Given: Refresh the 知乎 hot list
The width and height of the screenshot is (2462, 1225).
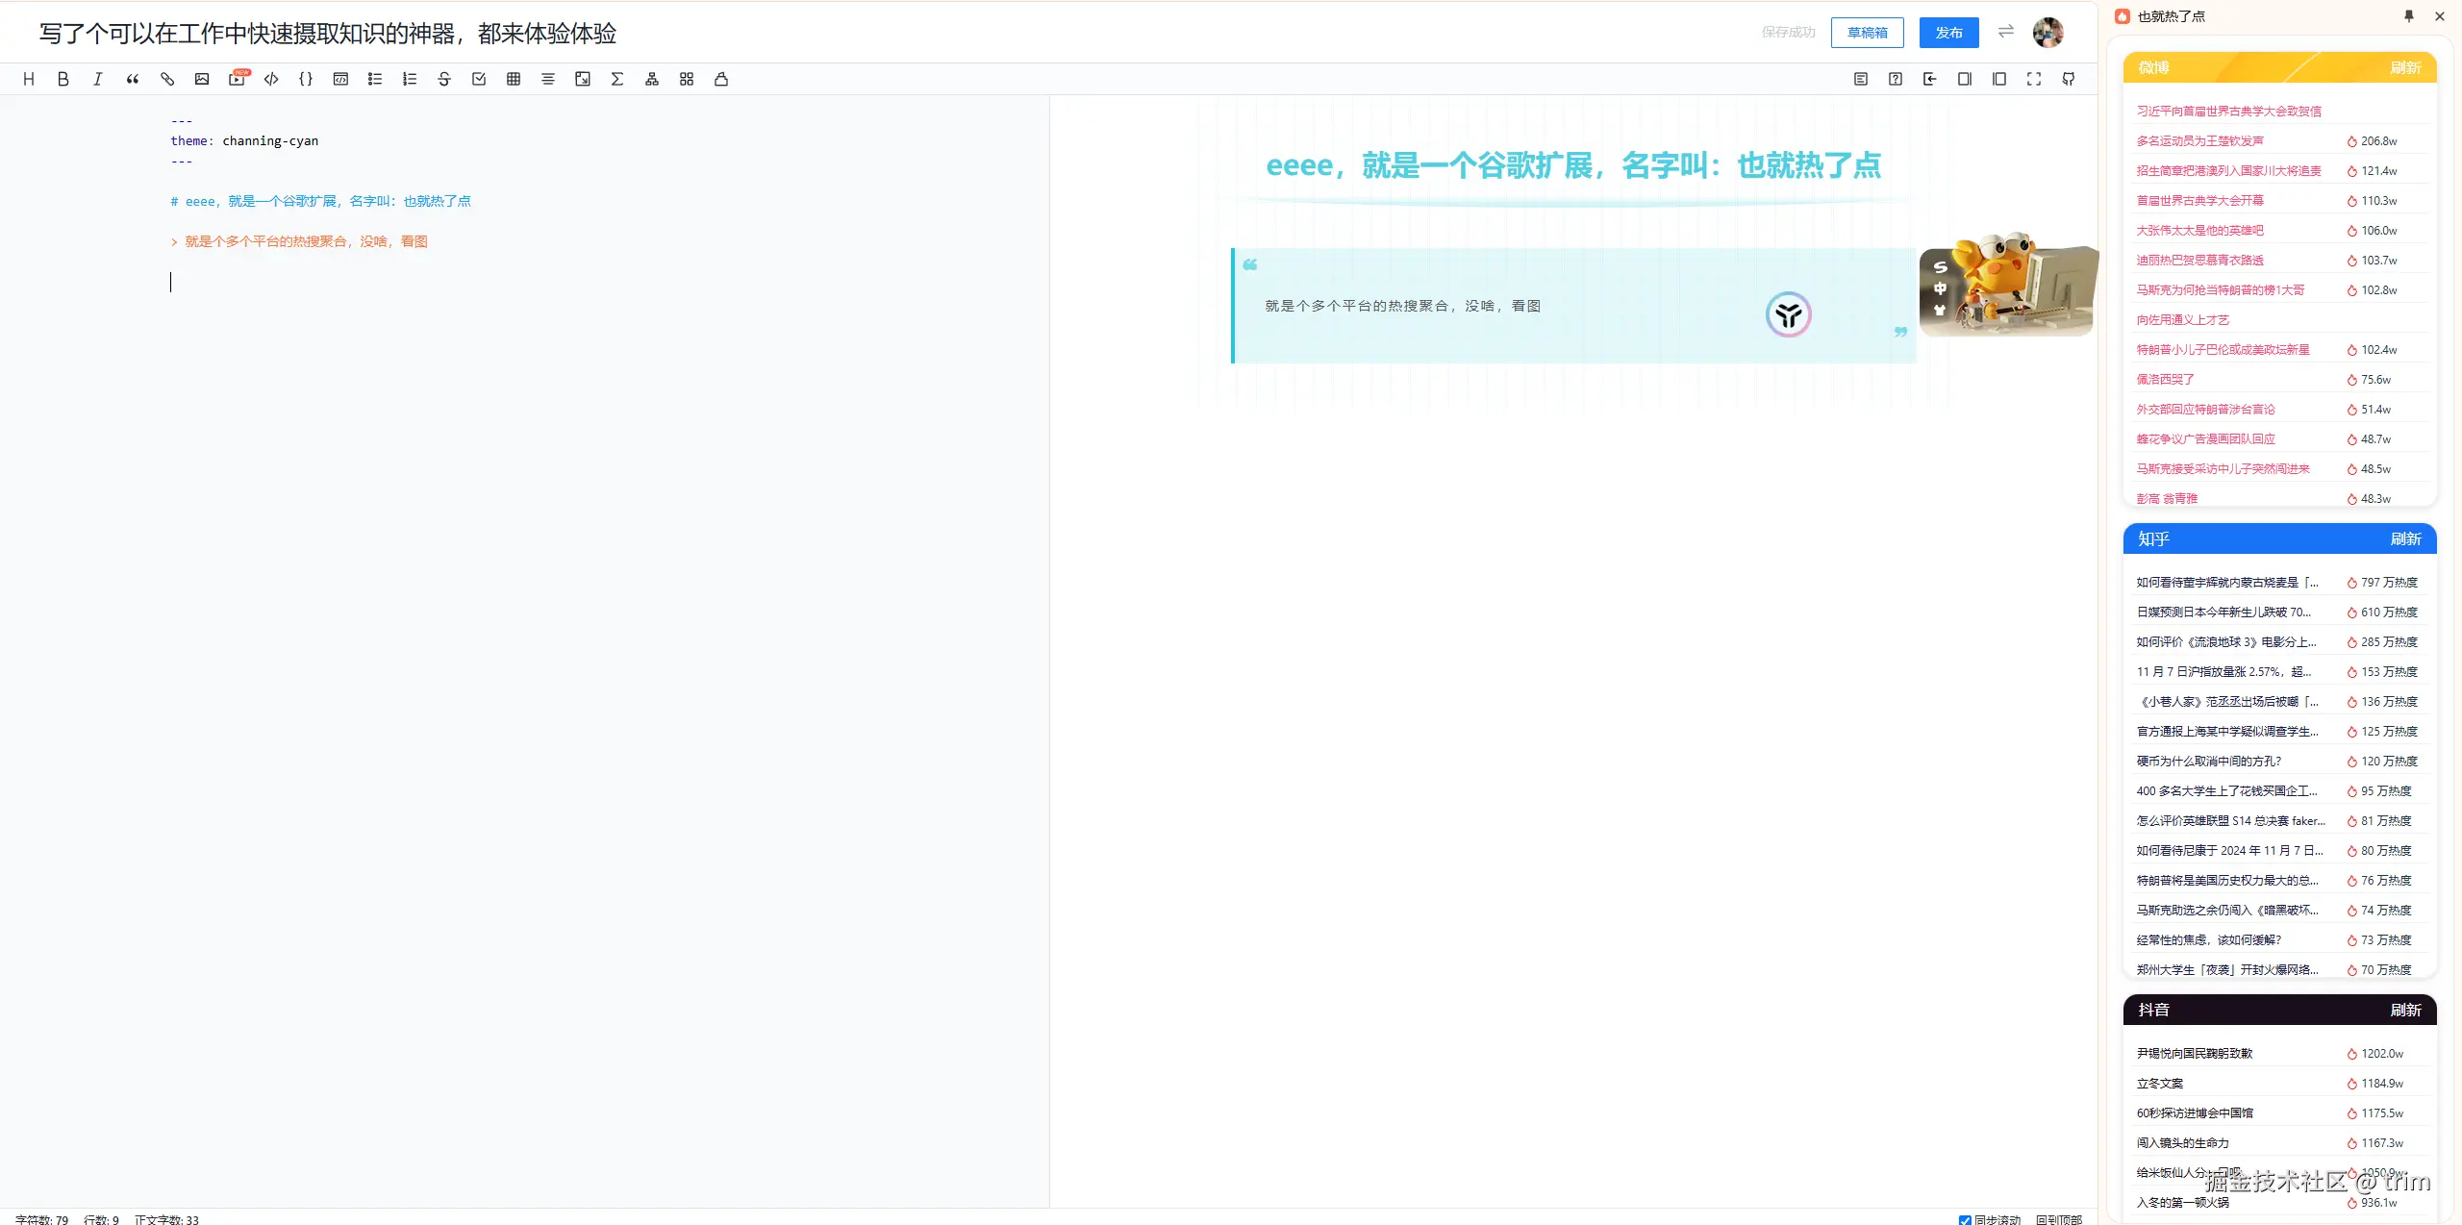Looking at the screenshot, I should 2404,538.
